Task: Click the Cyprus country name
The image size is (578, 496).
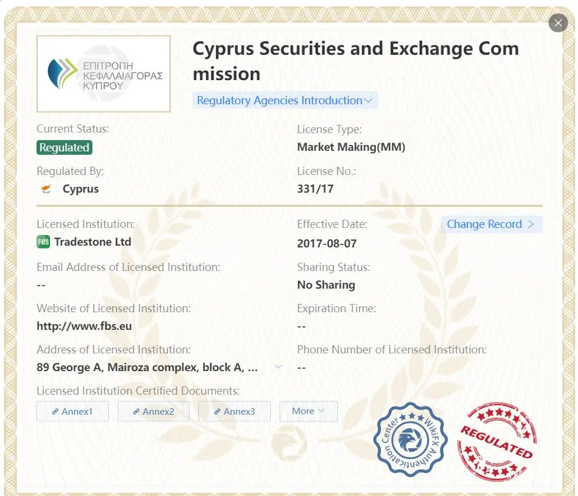Action: (81, 189)
